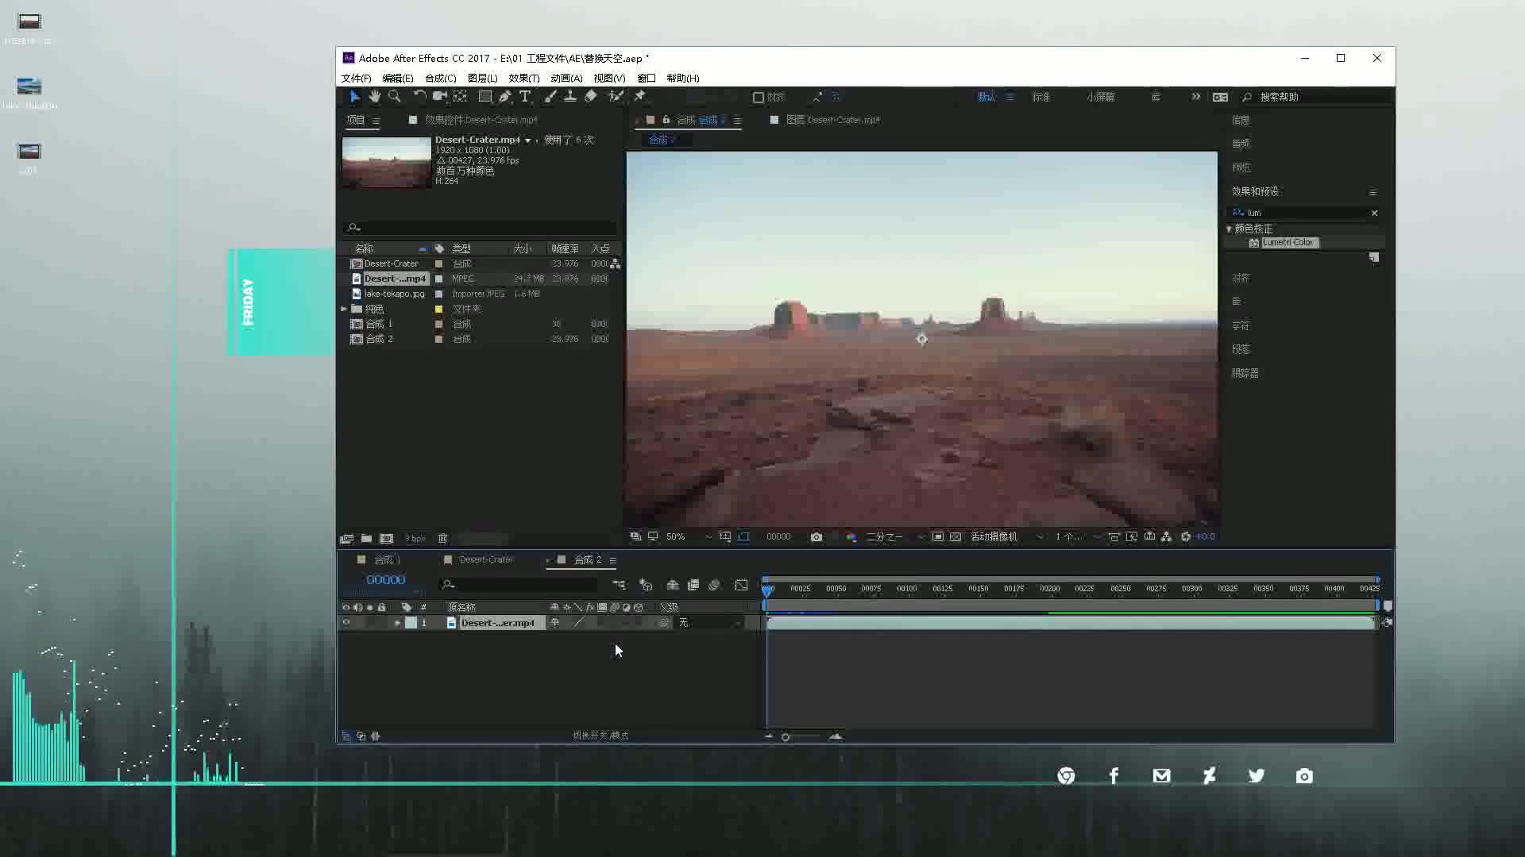Adjust the timeline zoom slider
This screenshot has width=1525, height=857.
point(786,737)
